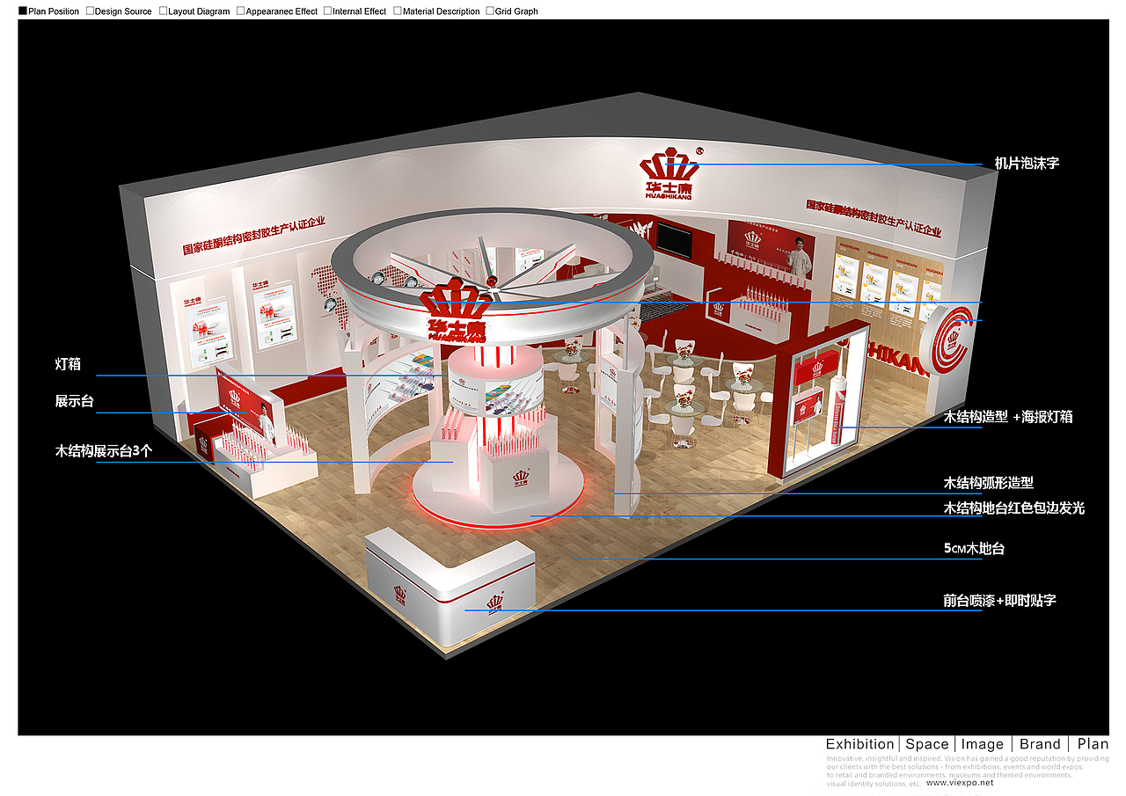Click the 前台喷漆+即时贴字 label
The image size is (1126, 796).
click(x=999, y=601)
